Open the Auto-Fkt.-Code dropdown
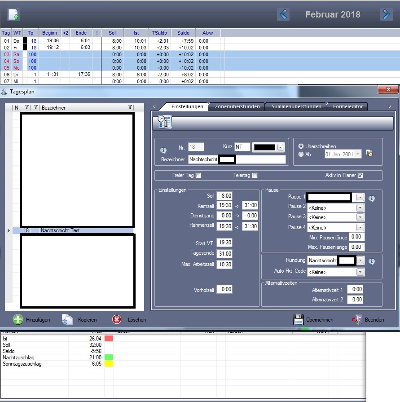 coord(360,272)
